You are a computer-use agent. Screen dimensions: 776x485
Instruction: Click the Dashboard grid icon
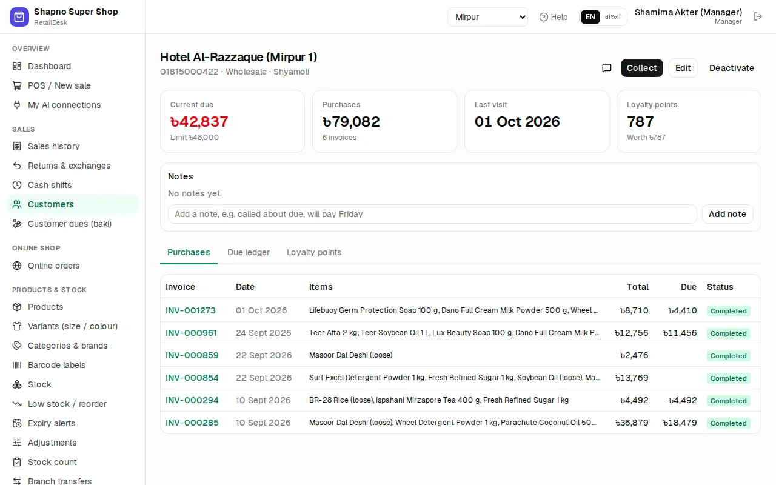pyautogui.click(x=17, y=66)
